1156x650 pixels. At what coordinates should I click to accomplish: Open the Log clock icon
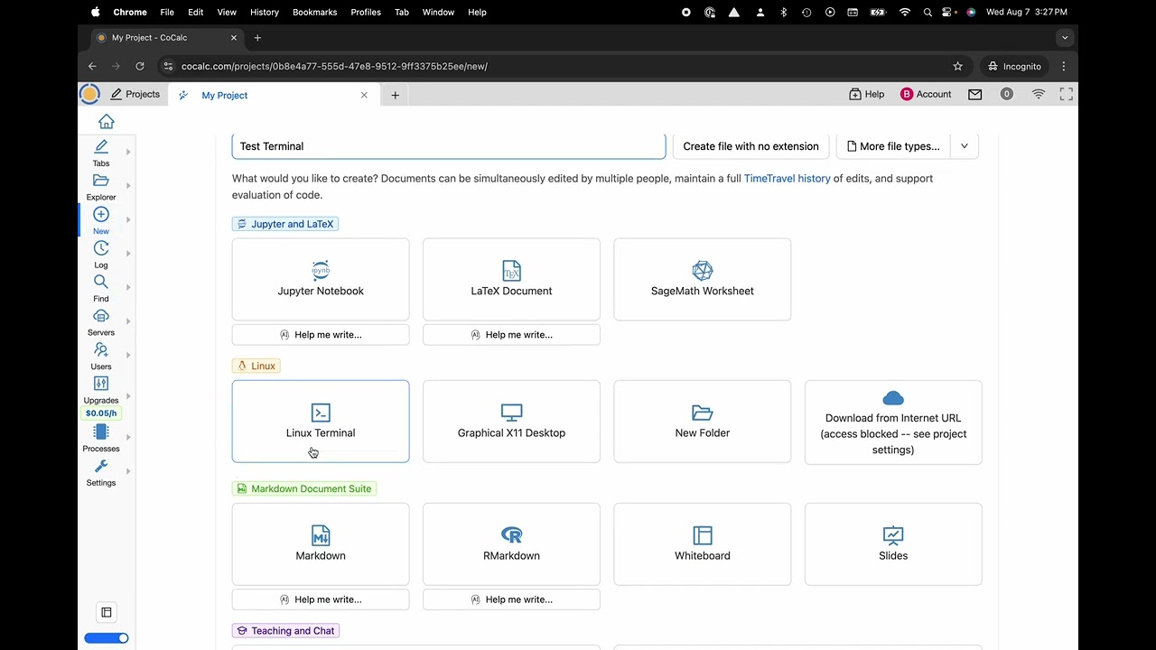pyautogui.click(x=101, y=248)
